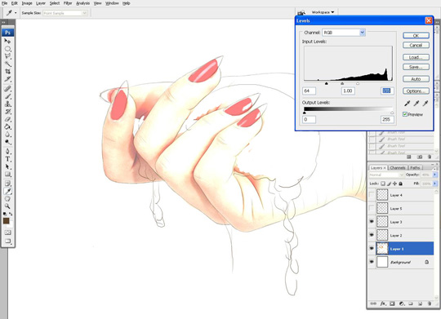Select the Elliptical Marquee tool
441x319 pixels.
7,49
